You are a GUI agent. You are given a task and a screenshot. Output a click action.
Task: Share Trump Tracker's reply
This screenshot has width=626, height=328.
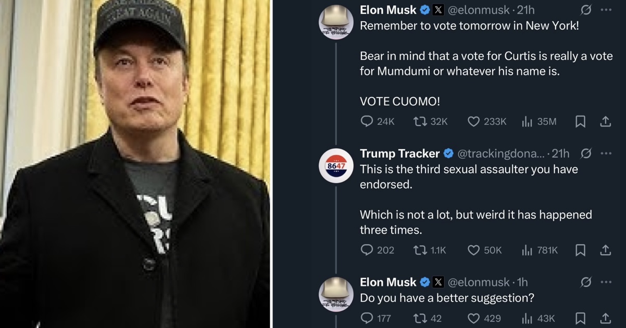click(x=606, y=250)
